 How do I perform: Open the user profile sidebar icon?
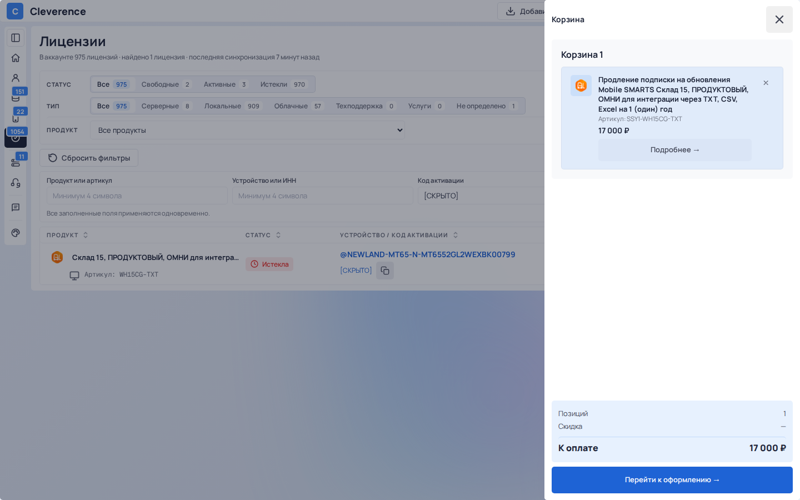pyautogui.click(x=16, y=78)
